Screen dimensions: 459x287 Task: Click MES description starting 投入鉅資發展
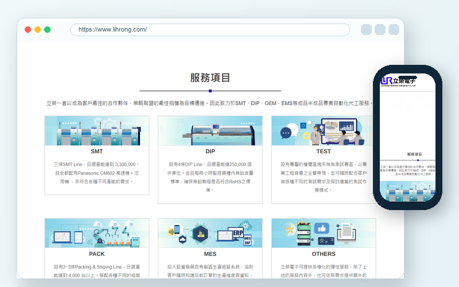(210, 271)
